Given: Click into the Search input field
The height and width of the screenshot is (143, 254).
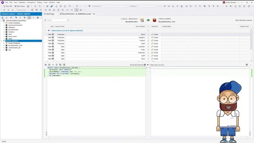Looking at the screenshot, I should tap(57, 20).
